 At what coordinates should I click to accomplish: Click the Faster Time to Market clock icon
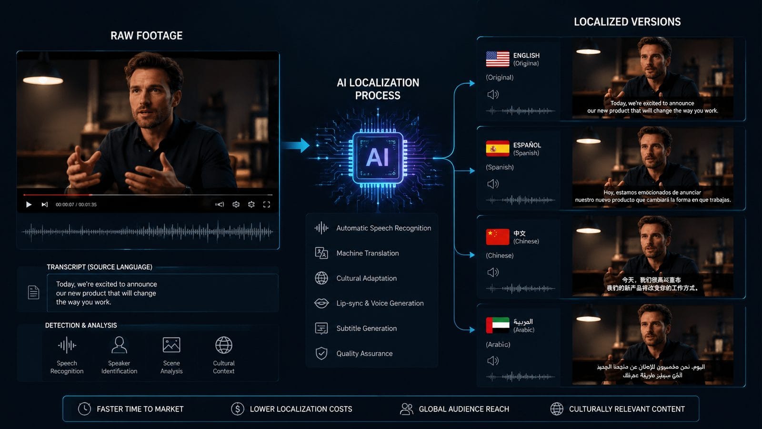(84, 409)
